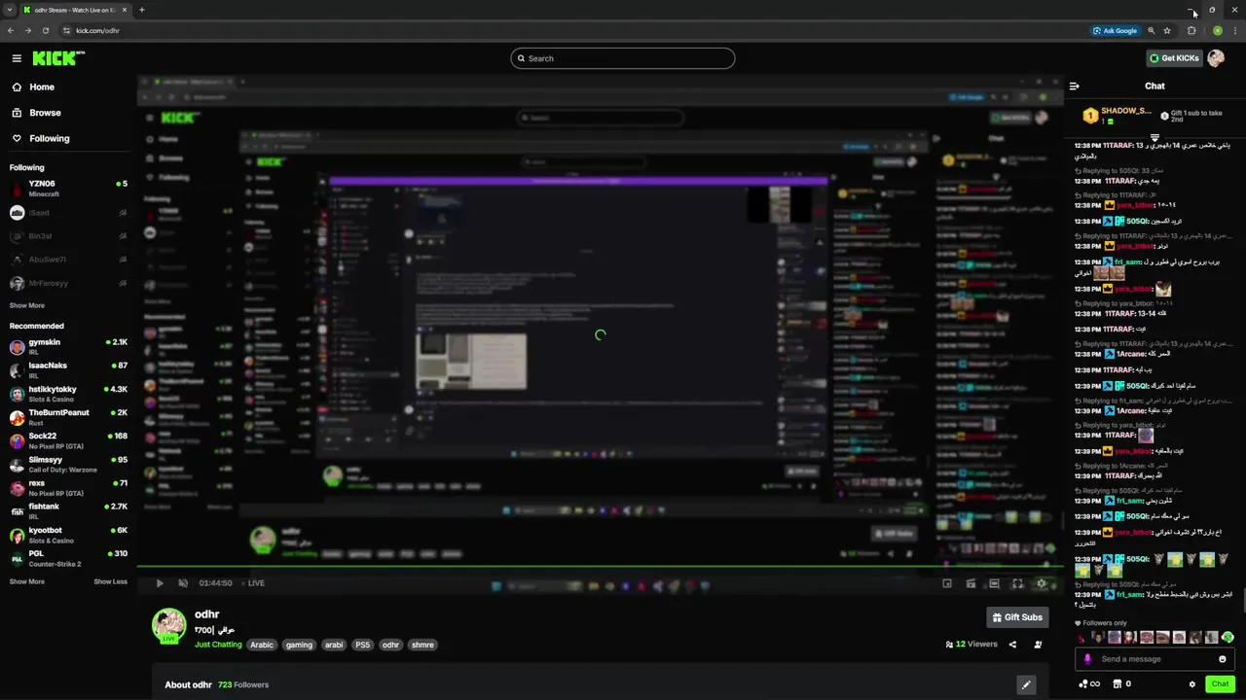Open browser extensions puzzle icon
1246x700 pixels.
[1191, 31]
